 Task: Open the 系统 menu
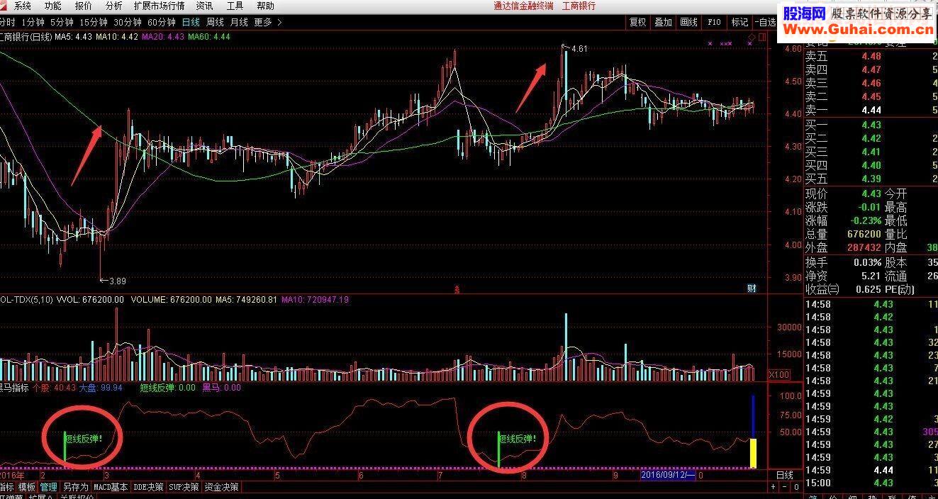22,6
